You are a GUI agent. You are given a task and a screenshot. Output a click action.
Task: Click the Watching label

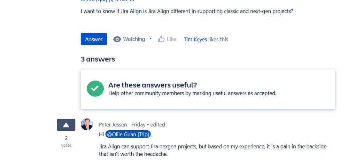134,39
